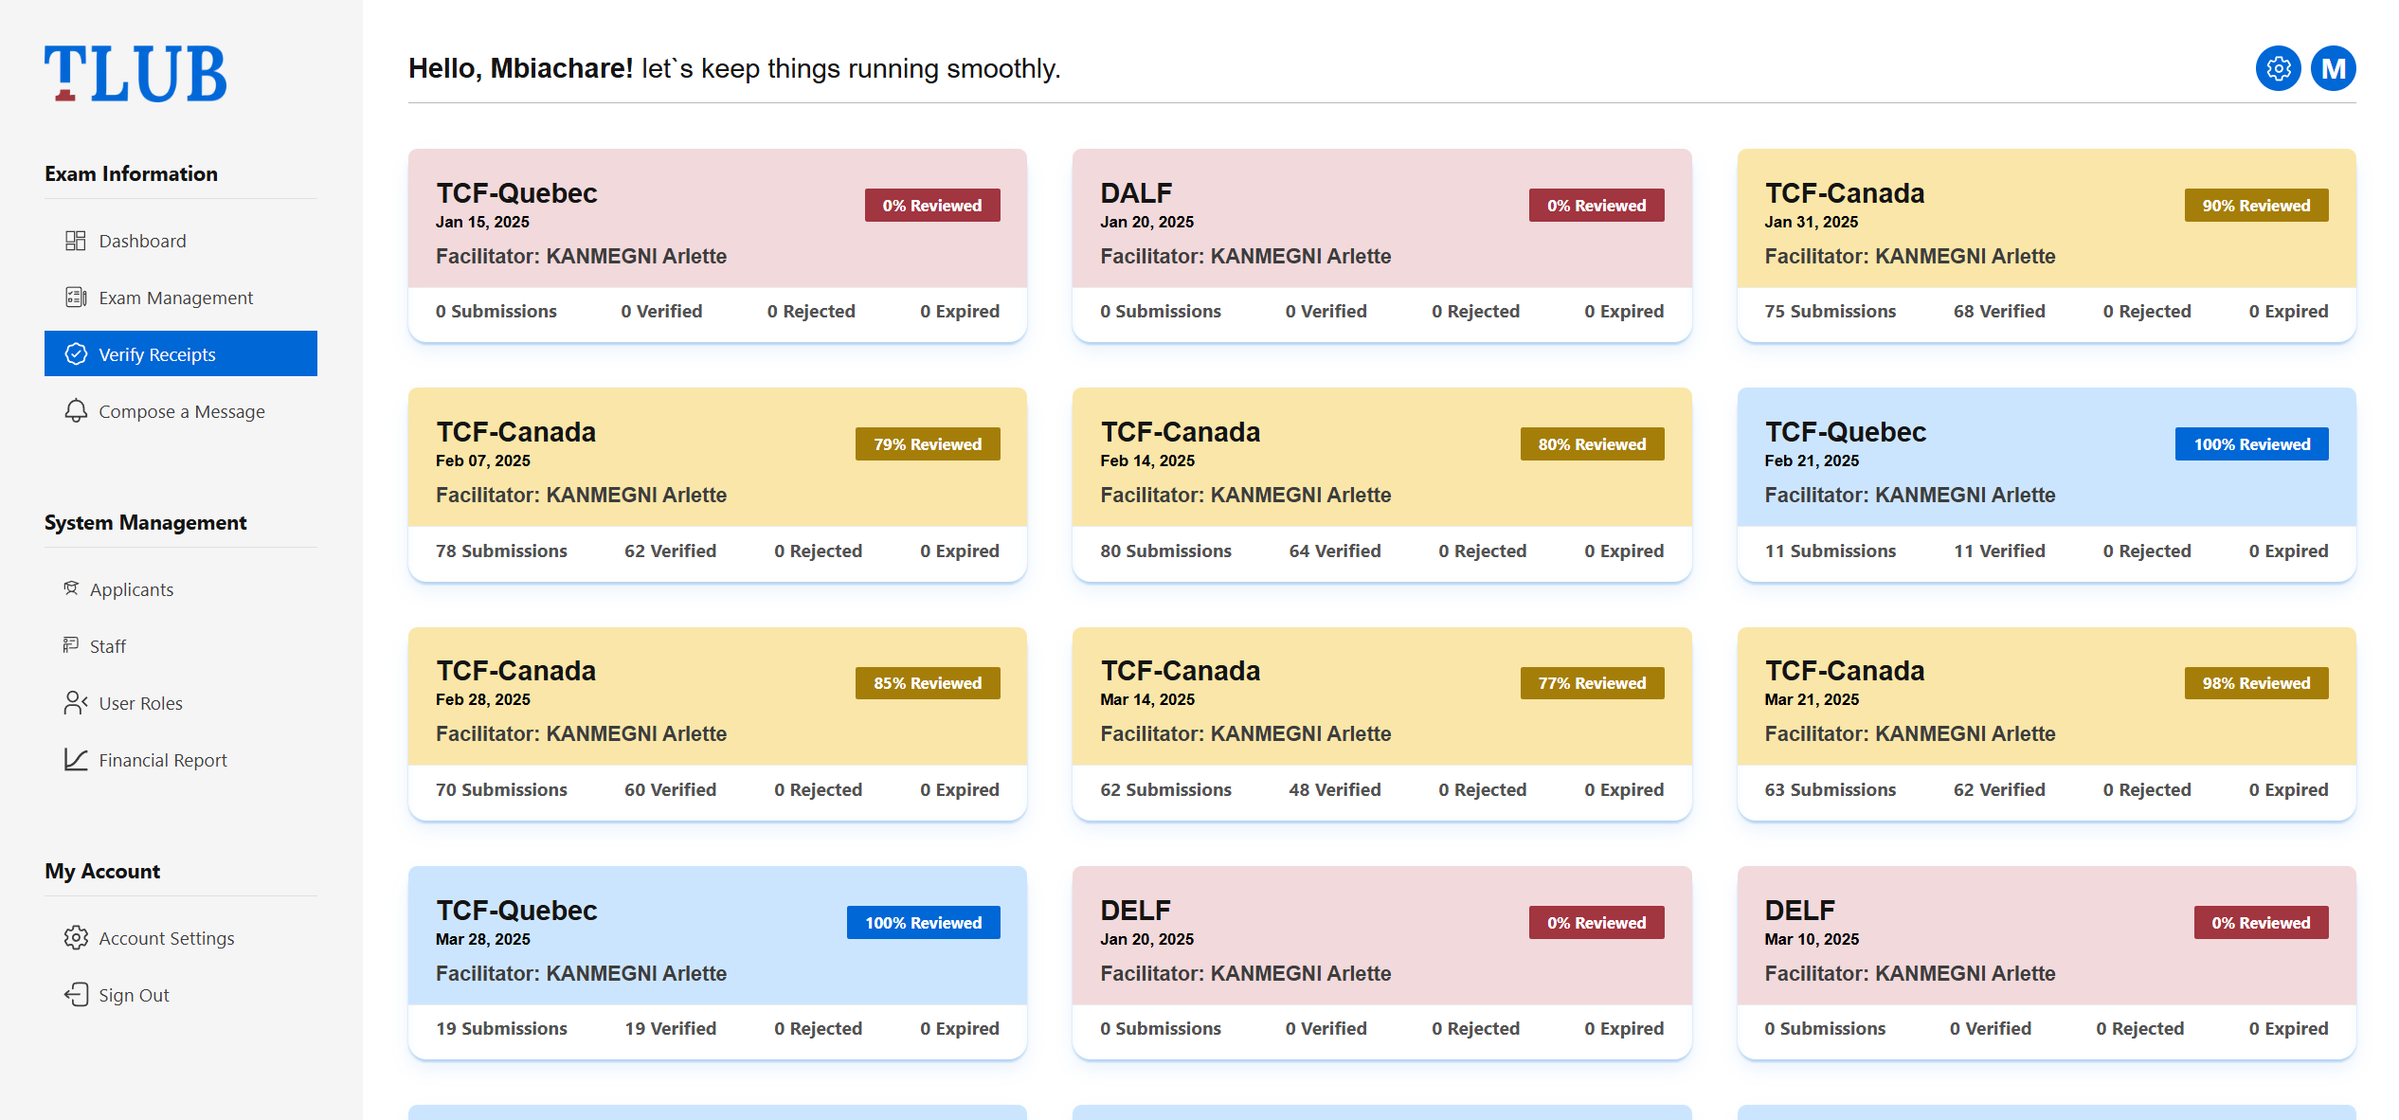Click the TLUB logo

click(x=135, y=74)
